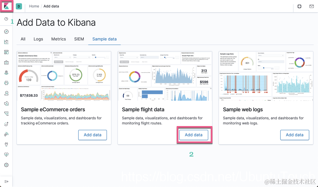Click the Add data breadcrumb

[x=51, y=6]
